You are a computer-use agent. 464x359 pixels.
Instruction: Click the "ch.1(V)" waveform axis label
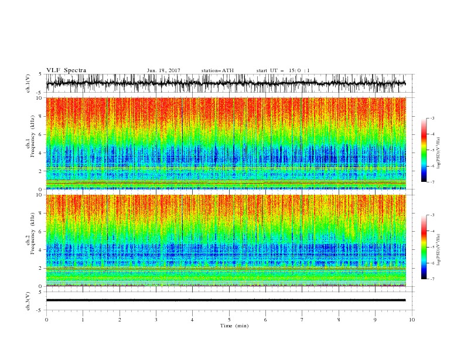click(28, 83)
